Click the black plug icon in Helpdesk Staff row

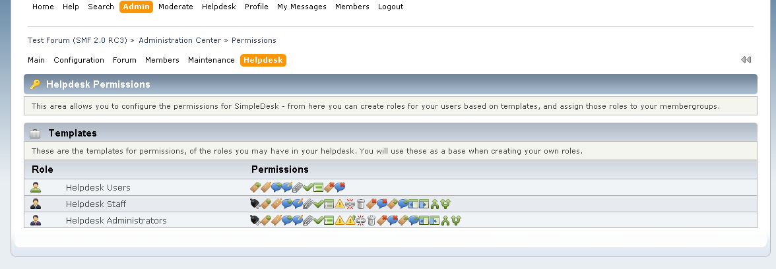255,204
